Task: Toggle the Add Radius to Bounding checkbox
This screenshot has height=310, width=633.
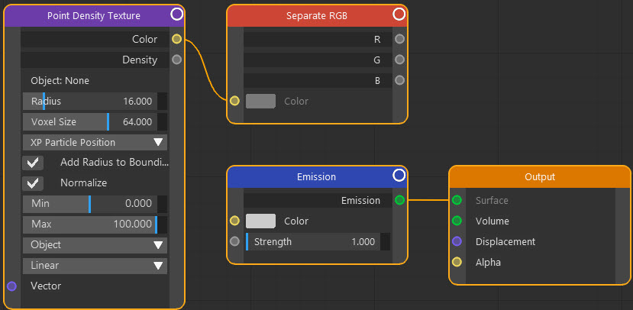Action: 33,163
